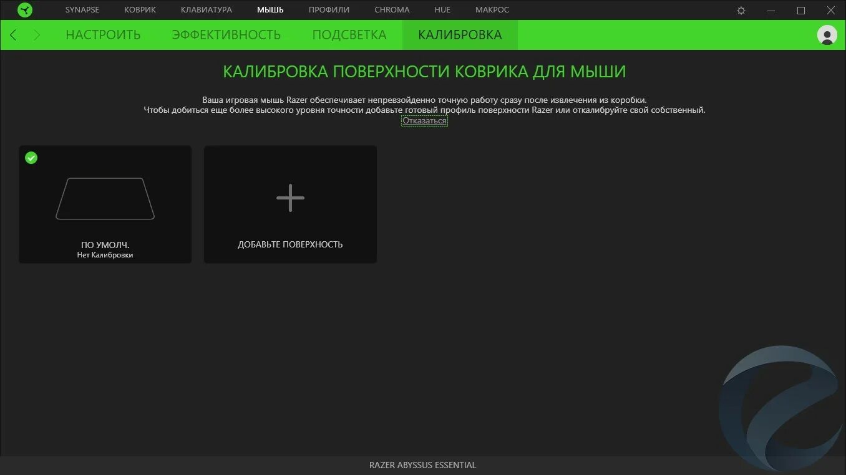Select the КАЛИБРОВКА subtab
Viewport: 846px width, 475px height.
pos(460,35)
